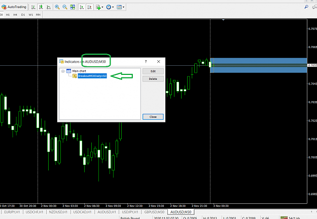317x219 pixels.
Task: Click the H: 0.7013 high price status
Action: pyautogui.click(x=210, y=218)
